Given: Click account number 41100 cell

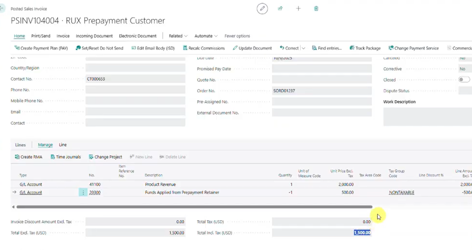Looking at the screenshot, I should click(x=95, y=185).
